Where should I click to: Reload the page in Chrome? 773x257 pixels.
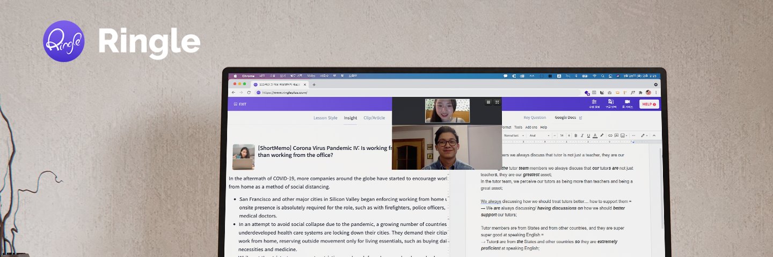click(x=249, y=93)
